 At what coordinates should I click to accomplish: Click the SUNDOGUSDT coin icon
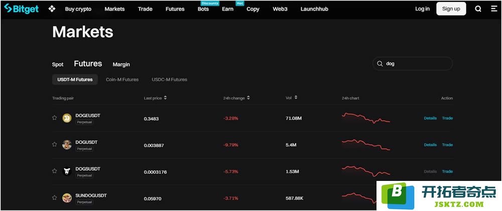(x=67, y=198)
